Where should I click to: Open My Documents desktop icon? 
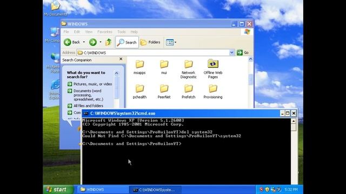coord(55,9)
